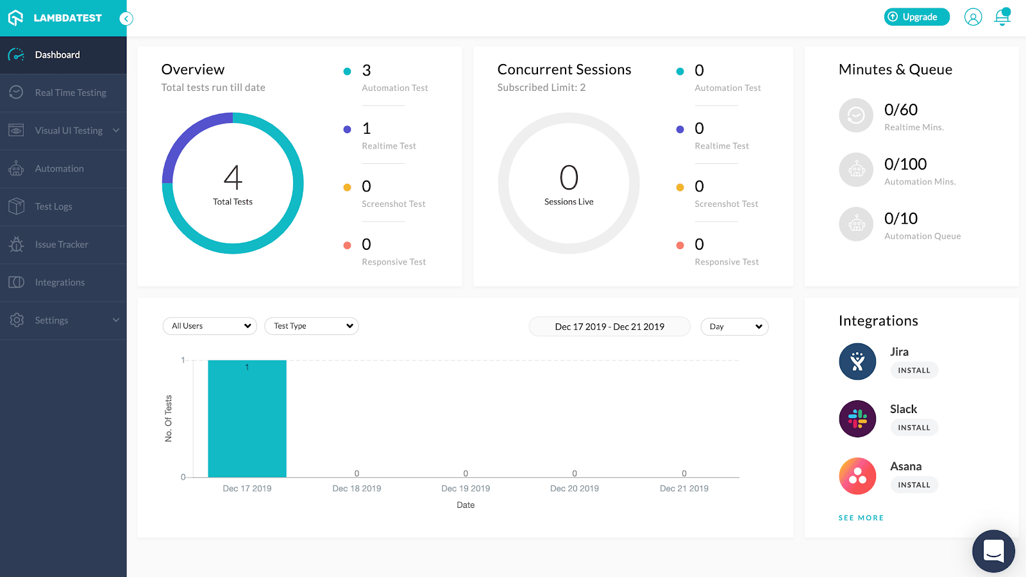Open the Issue Tracker
Image resolution: width=1026 pixels, height=577 pixels.
(x=62, y=244)
